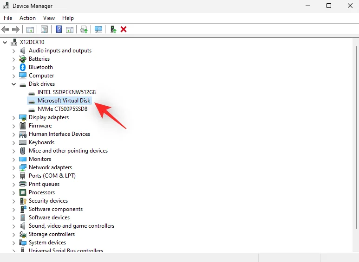Select Microsoft Virtual Disk entry
359x262 pixels.
tap(64, 101)
